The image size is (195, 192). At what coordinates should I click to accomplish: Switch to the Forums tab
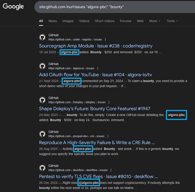126,21
